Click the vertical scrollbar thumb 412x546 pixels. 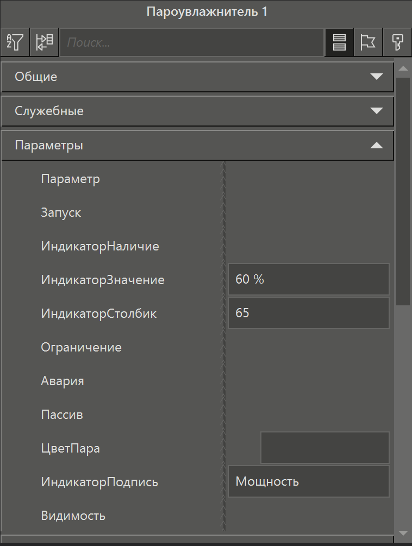403,190
